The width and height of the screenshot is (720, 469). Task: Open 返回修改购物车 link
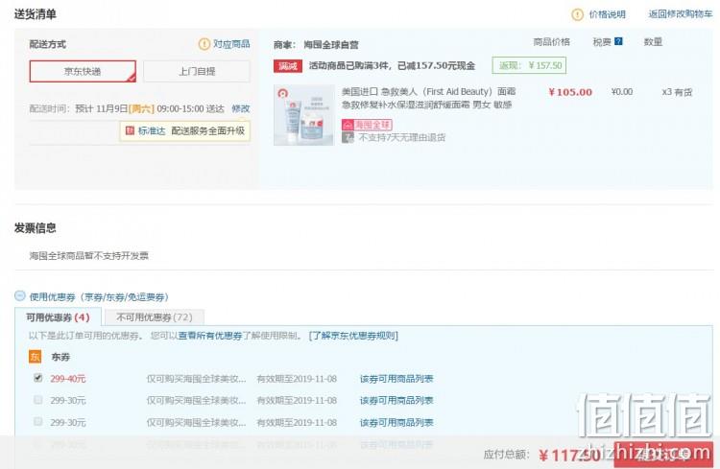coord(680,14)
